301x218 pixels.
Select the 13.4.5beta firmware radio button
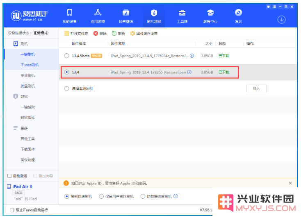pyautogui.click(x=66, y=56)
